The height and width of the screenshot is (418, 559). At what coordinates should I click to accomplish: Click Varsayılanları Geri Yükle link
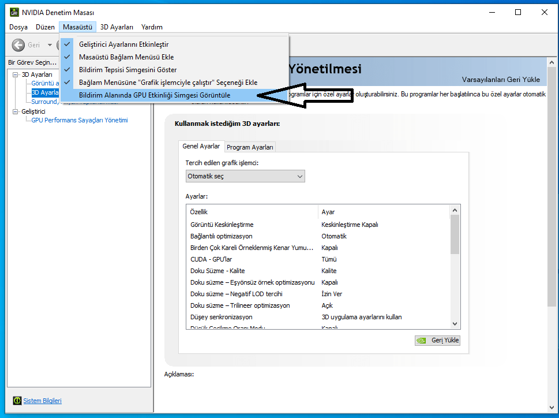click(x=501, y=80)
